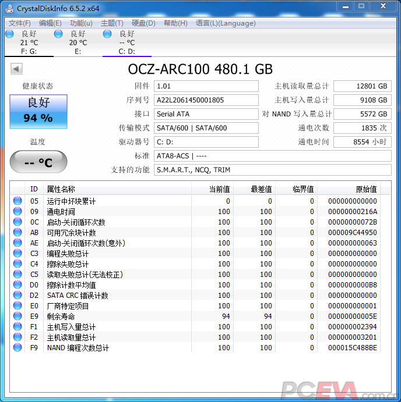The height and width of the screenshot is (402, 401).
Task: Click the CrystalDiskInfo app icon in title bar
Action: tap(9, 9)
